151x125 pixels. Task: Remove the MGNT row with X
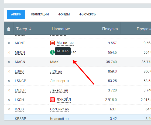9,43
